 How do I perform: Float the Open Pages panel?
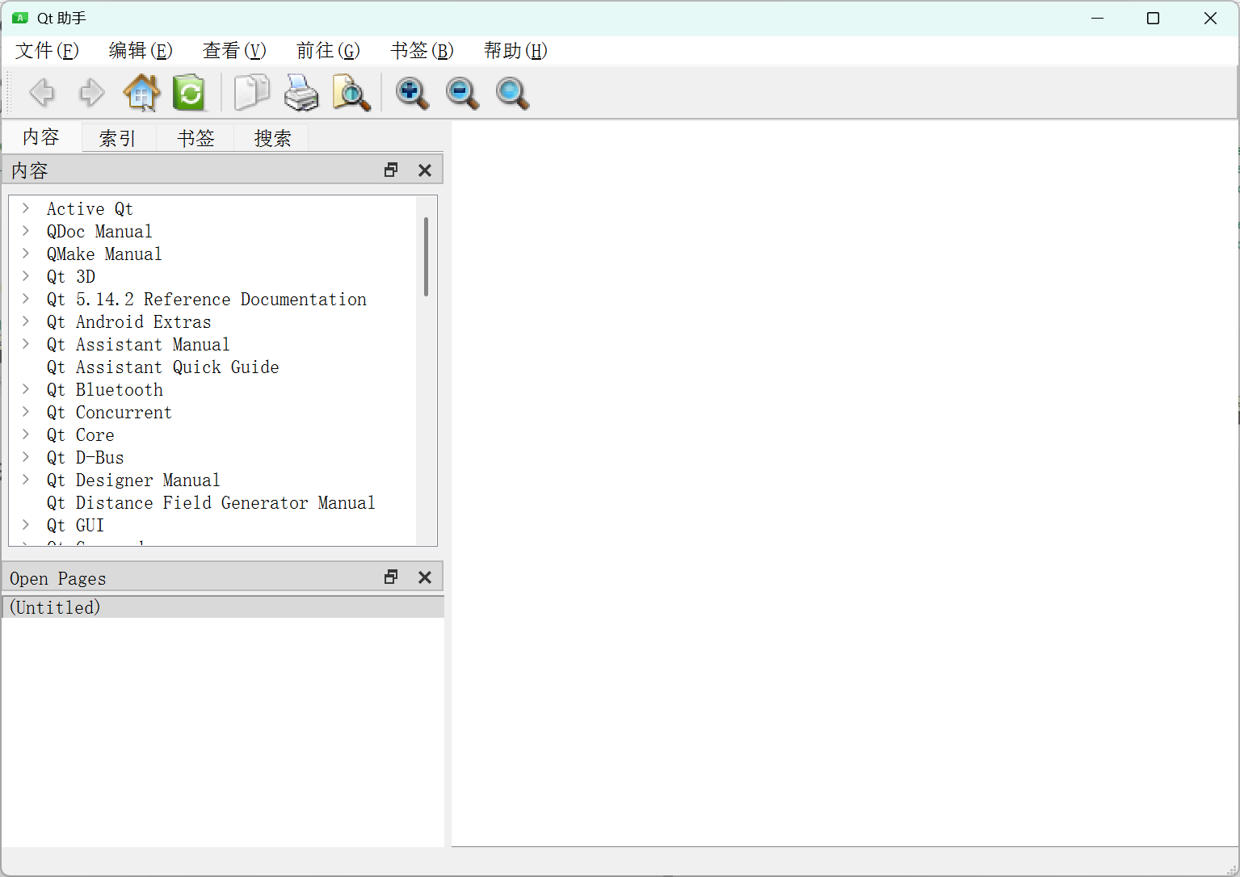click(391, 577)
